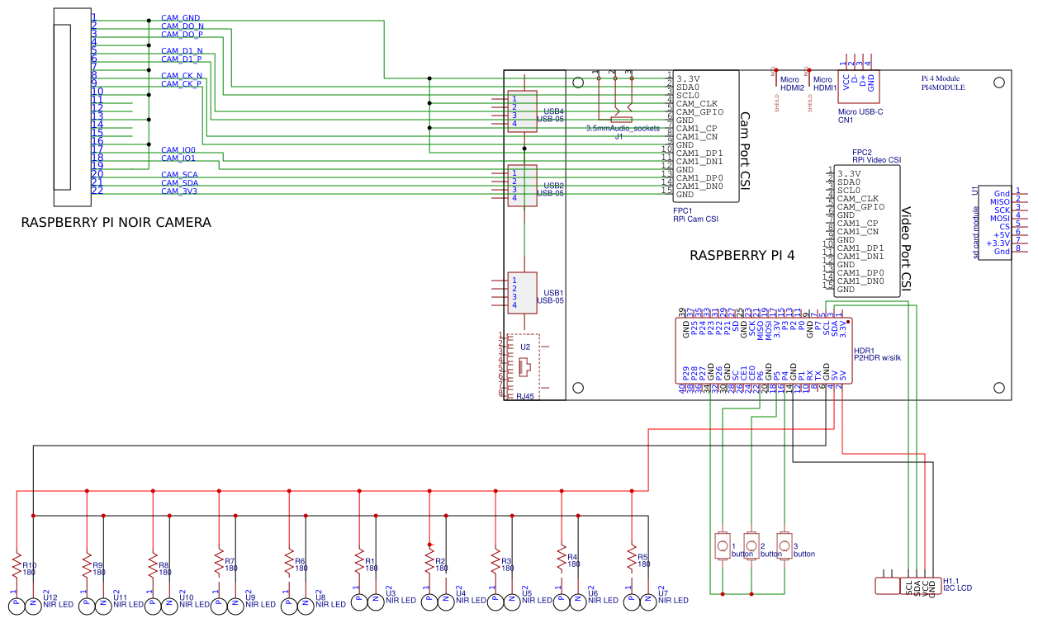Select the RASPBERRY PI NOIR CAMERA title
1038x623 pixels.
116,223
